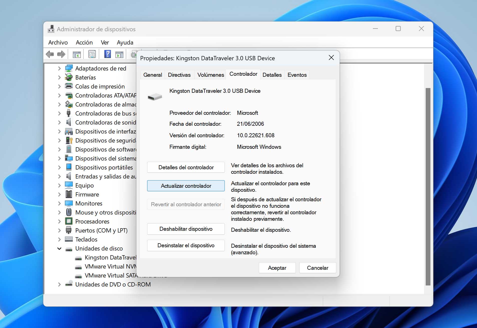Click the Dispositivos de software icon

pyautogui.click(x=69, y=149)
